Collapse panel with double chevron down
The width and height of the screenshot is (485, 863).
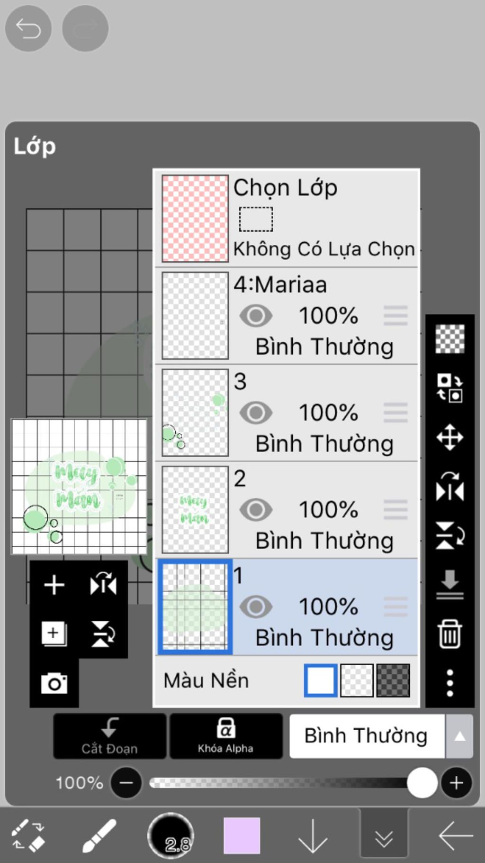click(384, 837)
